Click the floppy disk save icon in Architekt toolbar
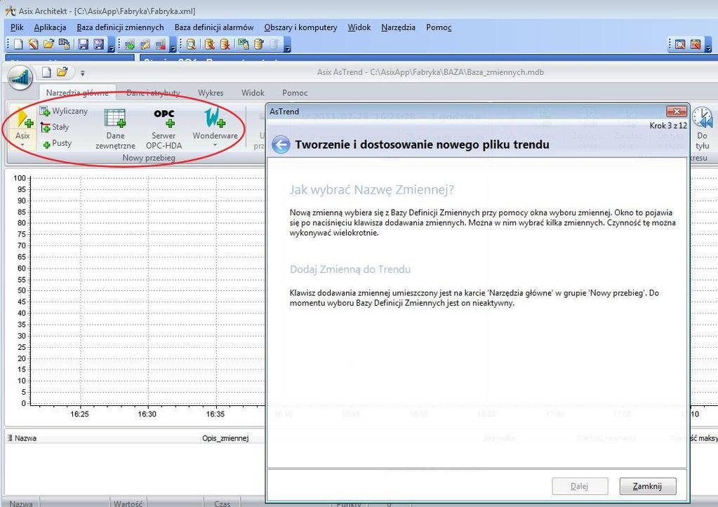This screenshot has height=507, width=718. click(83, 44)
